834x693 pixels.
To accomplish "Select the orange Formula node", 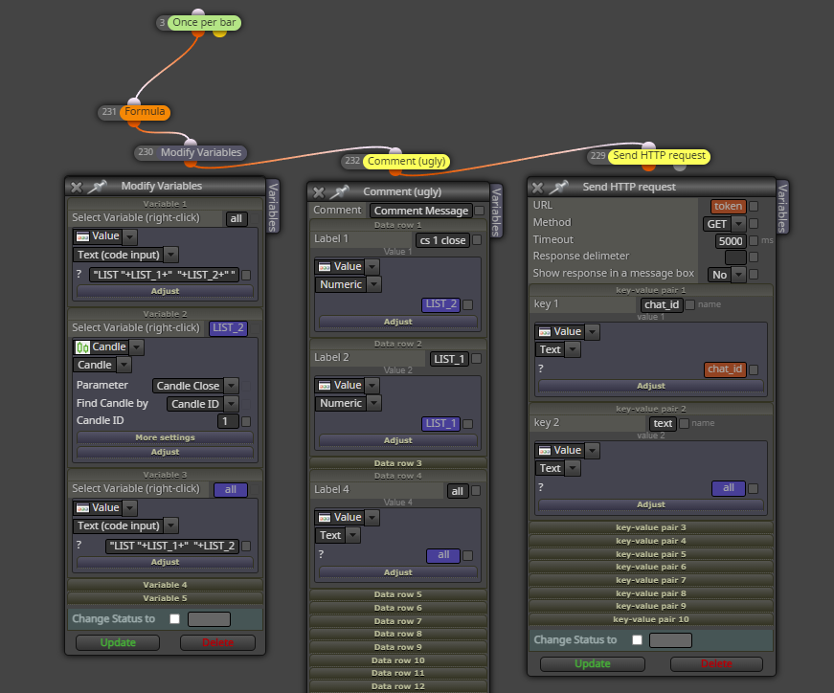I will 145,112.
